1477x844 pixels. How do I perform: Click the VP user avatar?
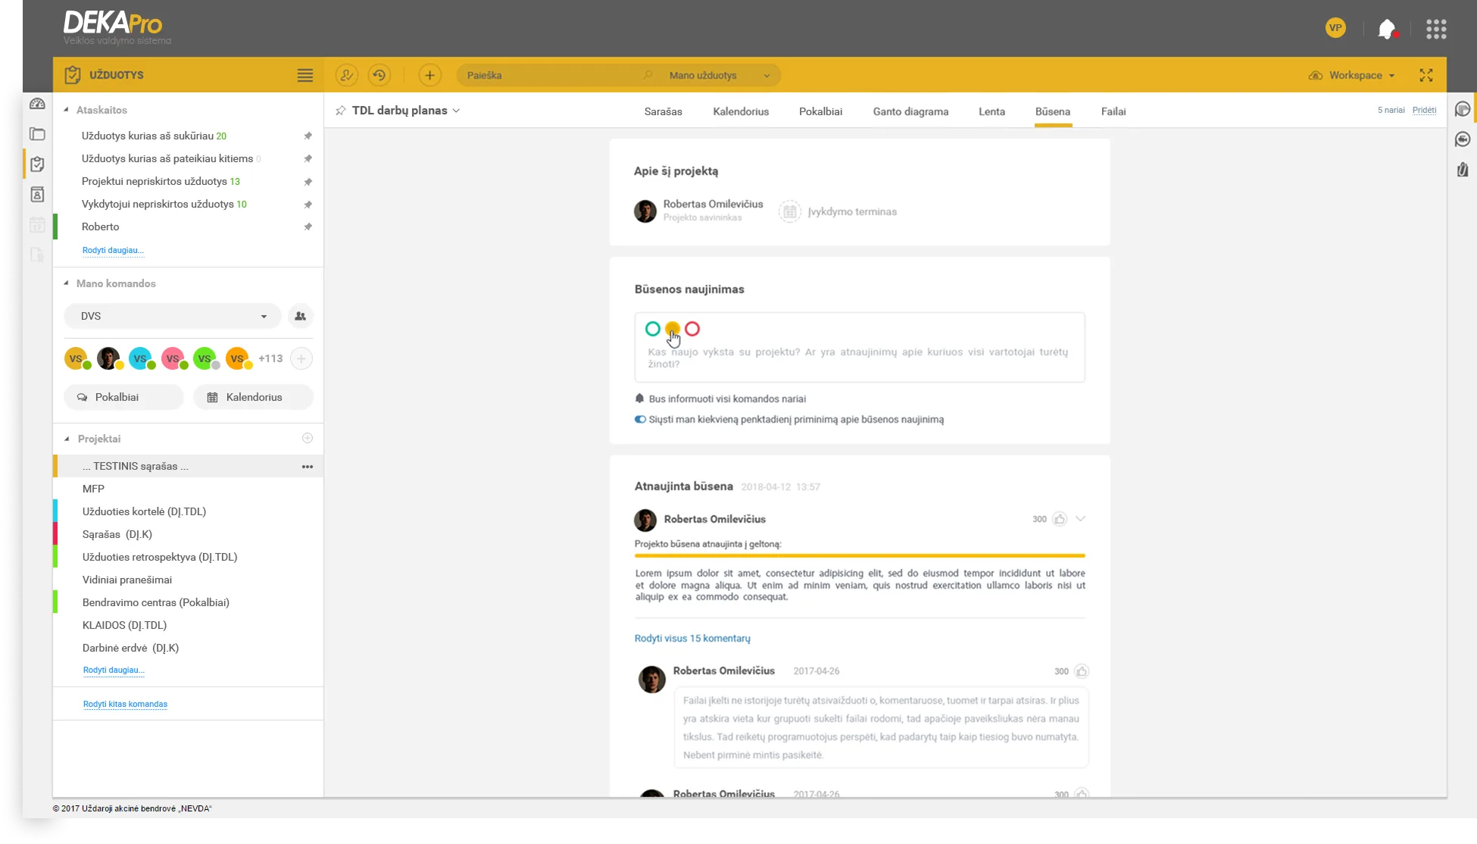coord(1335,28)
